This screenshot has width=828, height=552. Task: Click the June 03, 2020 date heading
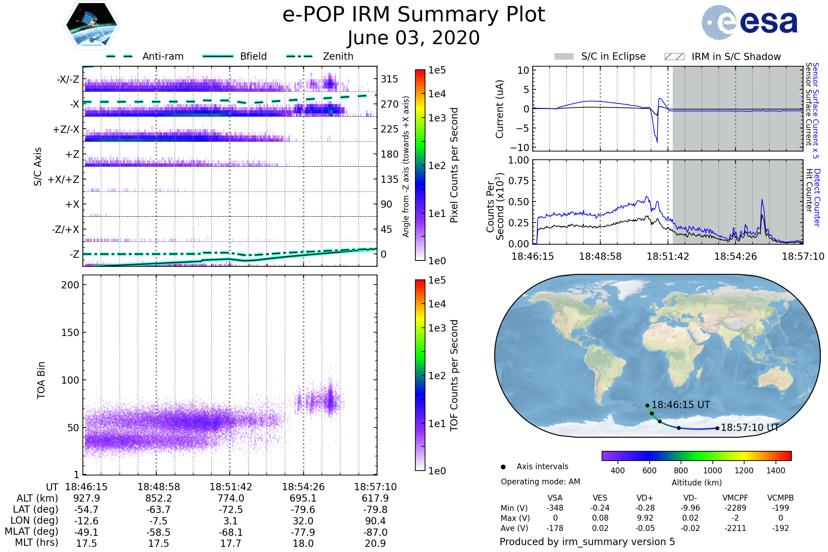pyautogui.click(x=414, y=38)
